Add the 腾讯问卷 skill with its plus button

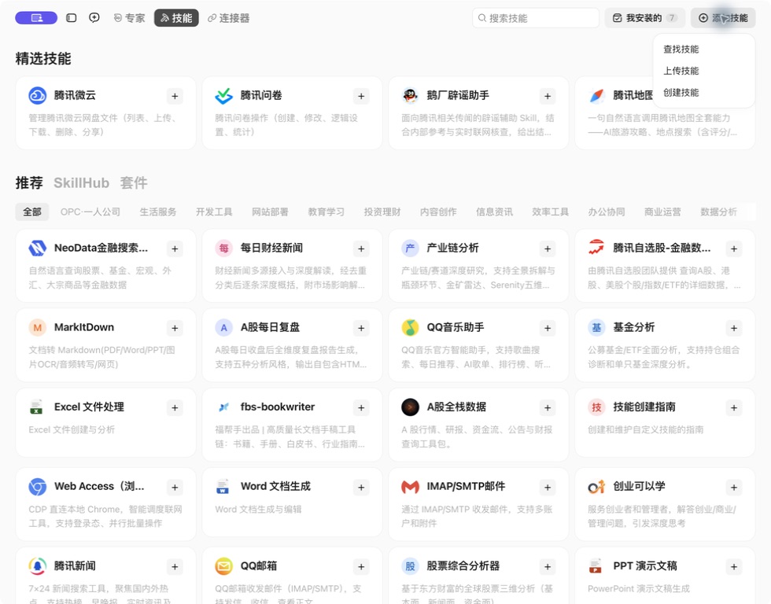(361, 96)
